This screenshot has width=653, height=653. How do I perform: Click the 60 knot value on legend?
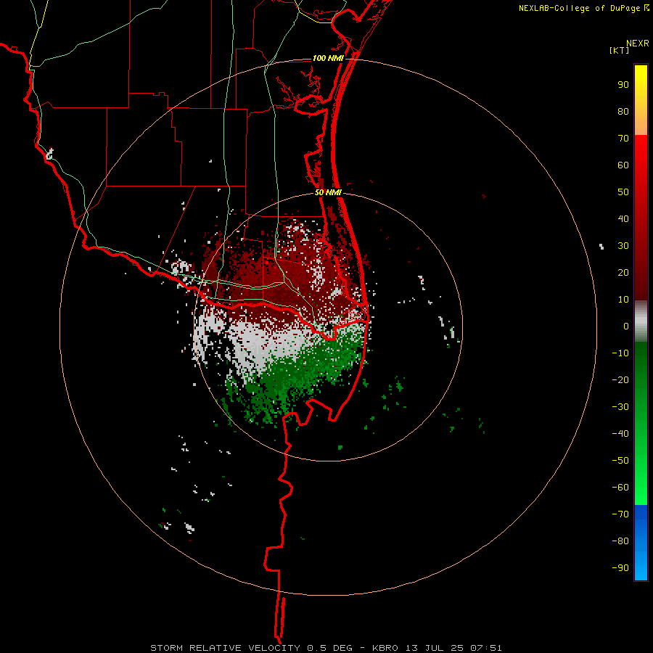click(623, 165)
